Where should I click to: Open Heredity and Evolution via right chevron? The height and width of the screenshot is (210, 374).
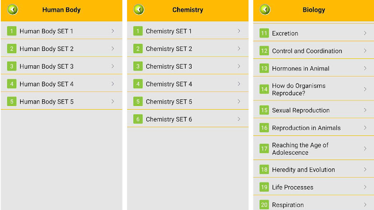pyautogui.click(x=365, y=169)
